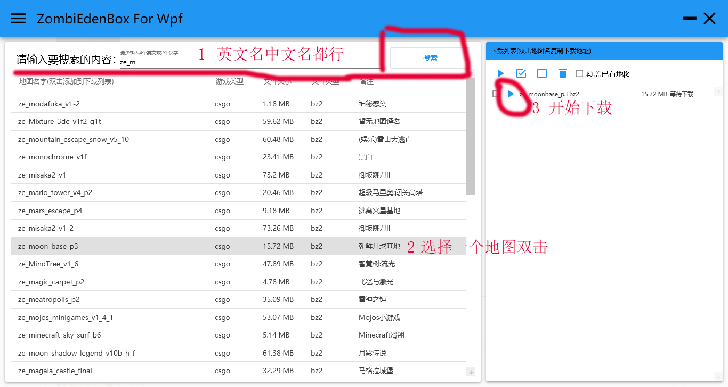This screenshot has width=728, height=387.
Task: Click the deselect-all empty box icon
Action: coord(542,73)
